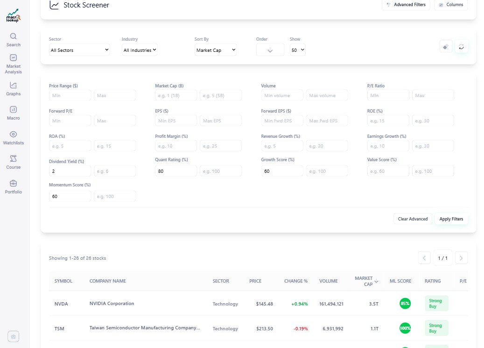Sort by Change % column header

pyautogui.click(x=296, y=281)
